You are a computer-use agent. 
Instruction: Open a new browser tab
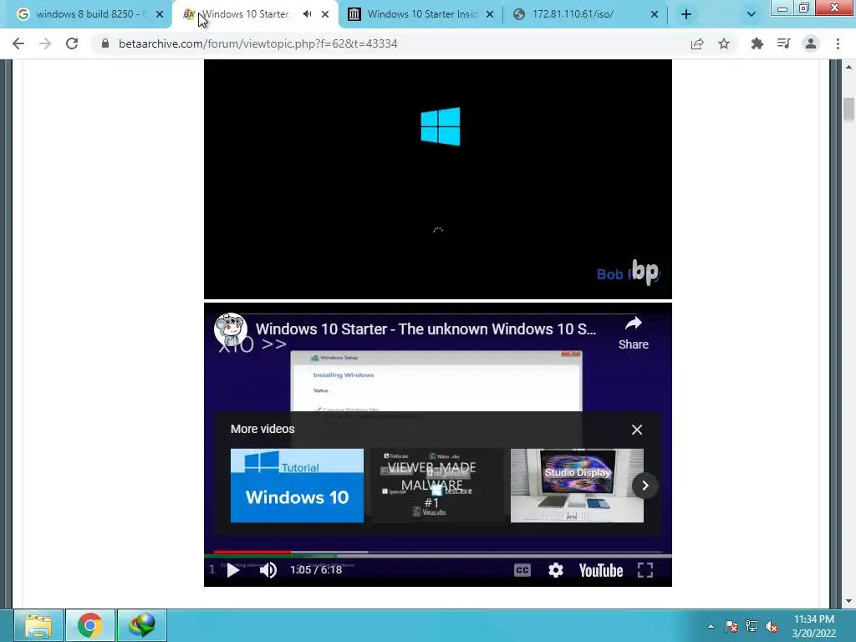(x=686, y=14)
